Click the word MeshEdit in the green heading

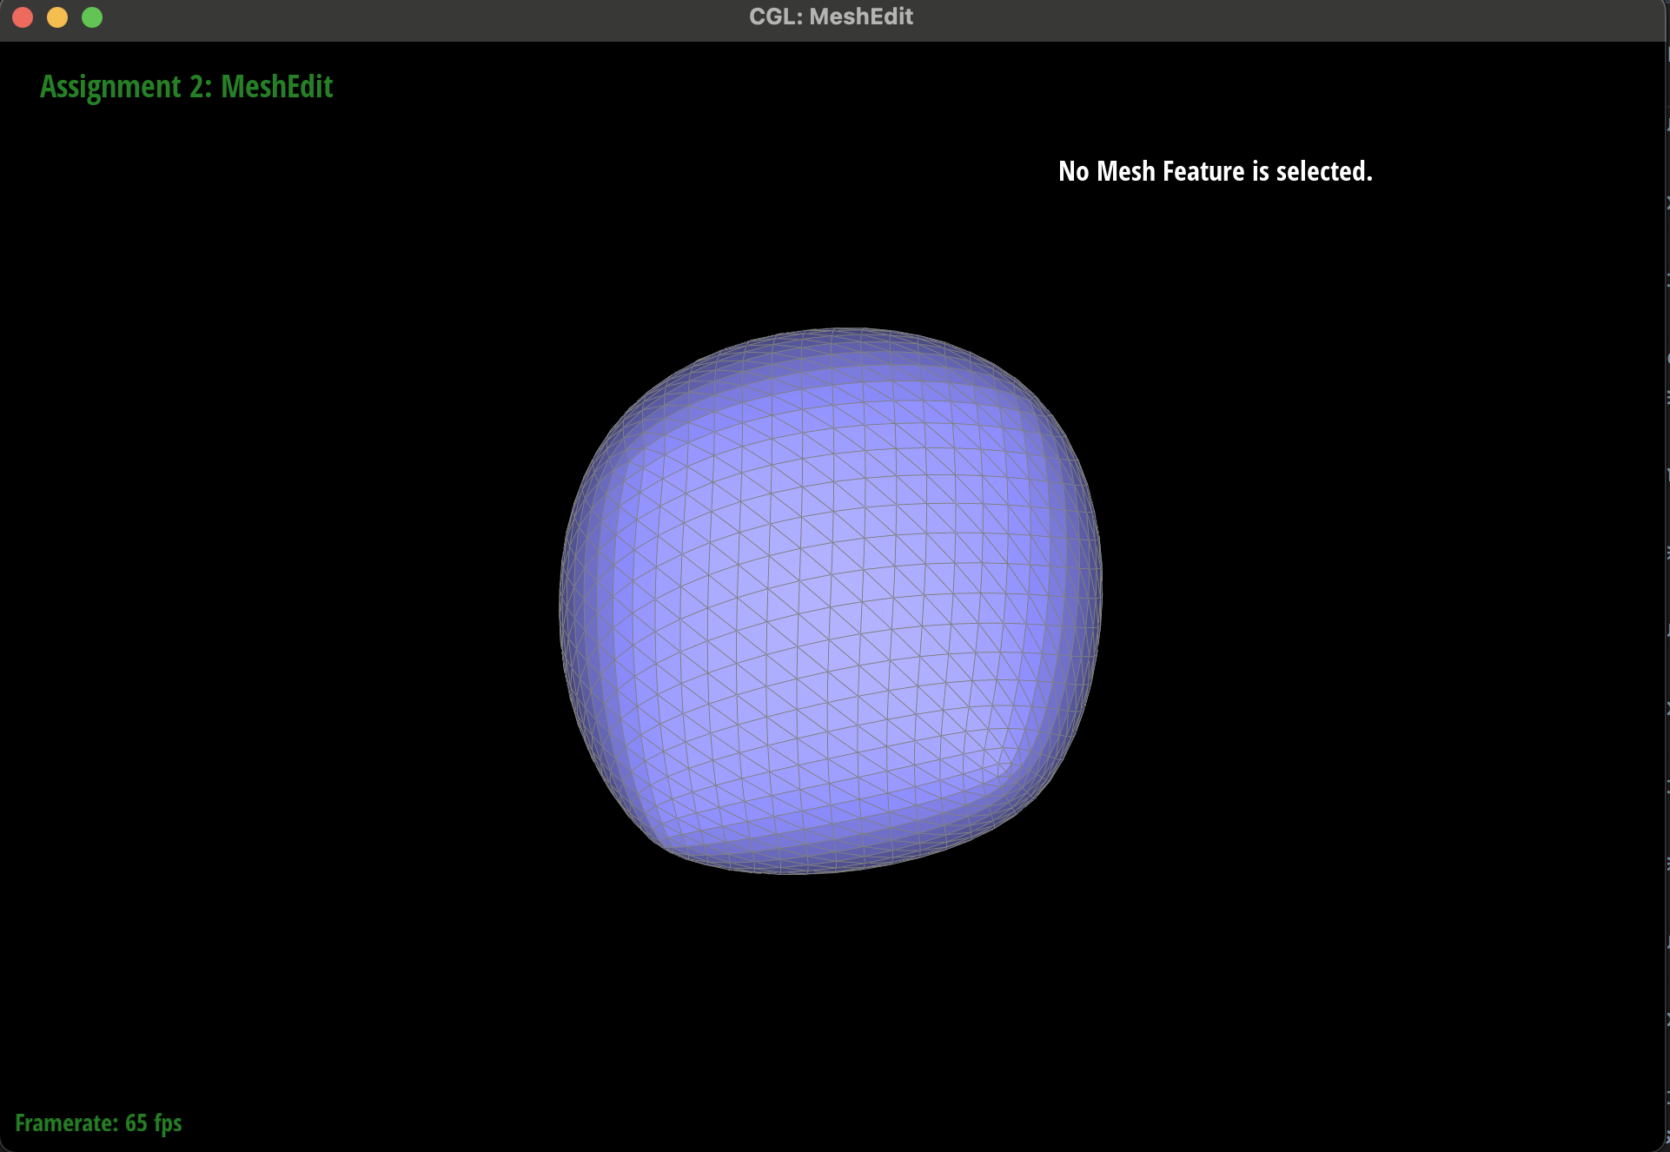(x=276, y=87)
